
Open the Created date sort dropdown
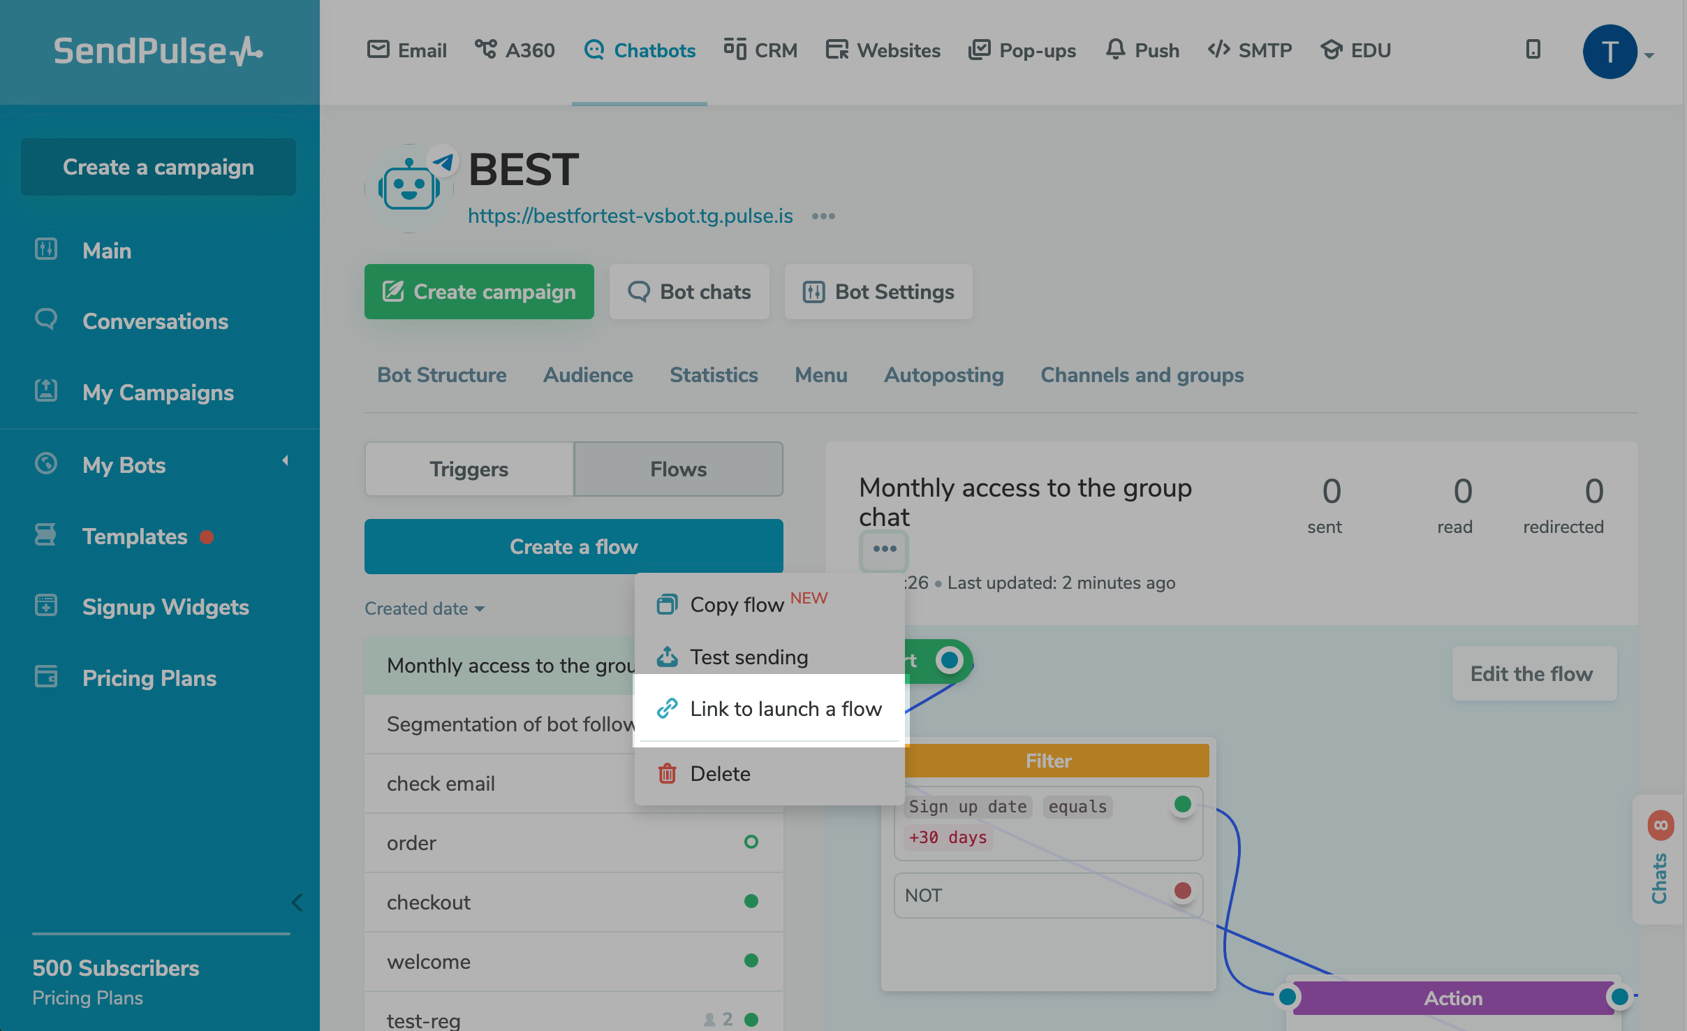[424, 608]
